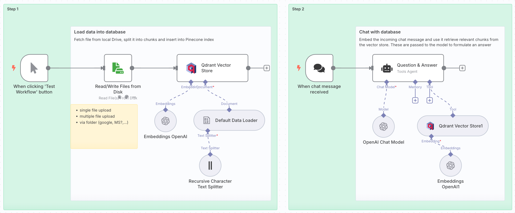Screen dimensions: 515x213
Task: Click the Embeddings diamond atop Embeddings OpenAI
Action: 166,110
